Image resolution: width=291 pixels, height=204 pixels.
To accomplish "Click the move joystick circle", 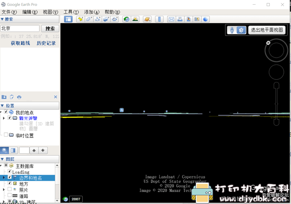I will click(x=276, y=72).
